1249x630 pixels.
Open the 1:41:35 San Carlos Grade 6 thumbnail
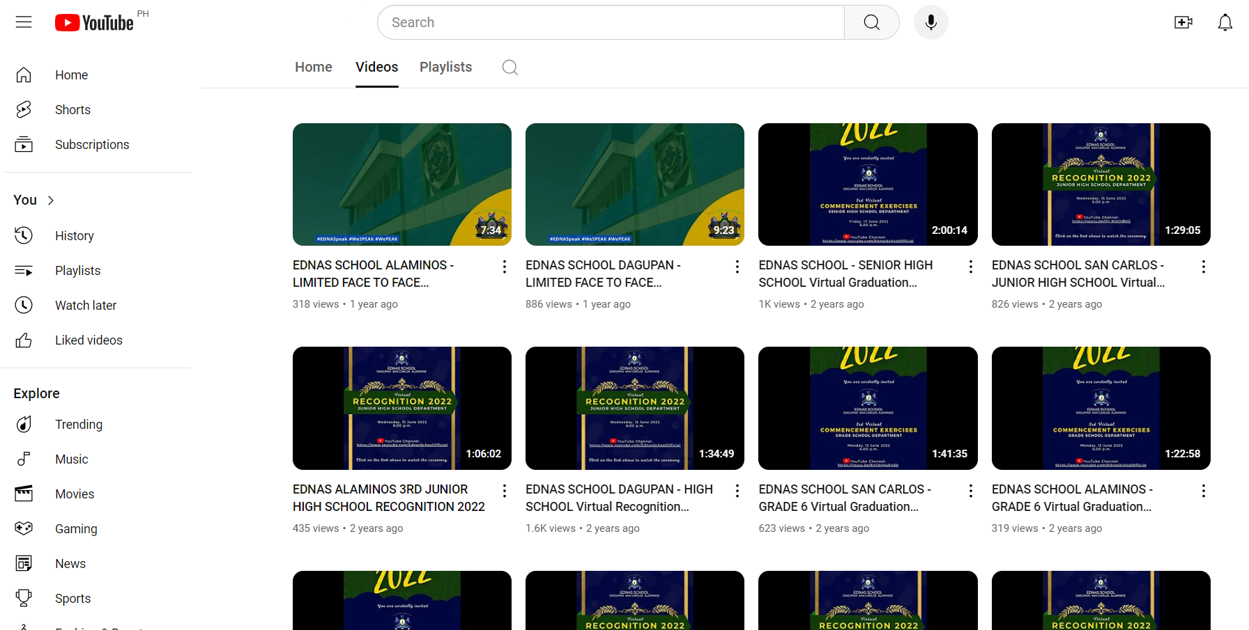(x=868, y=408)
